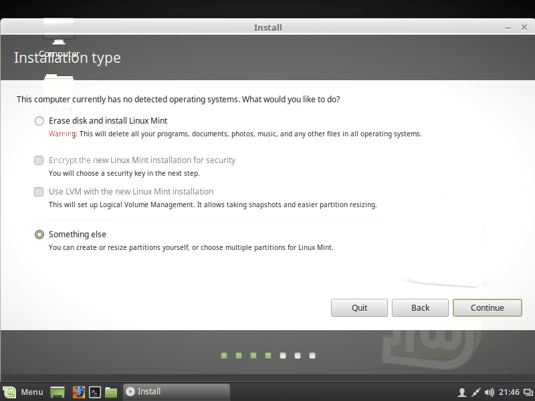Viewport: 535px width, 401px height.
Task: Click 'You will choose a security key' text
Action: click(x=124, y=173)
